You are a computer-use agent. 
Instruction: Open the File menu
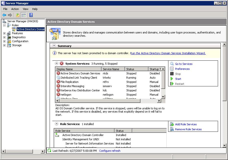(5, 9)
